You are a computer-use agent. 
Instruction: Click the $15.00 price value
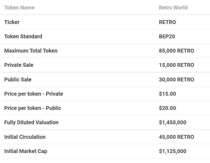point(167,94)
